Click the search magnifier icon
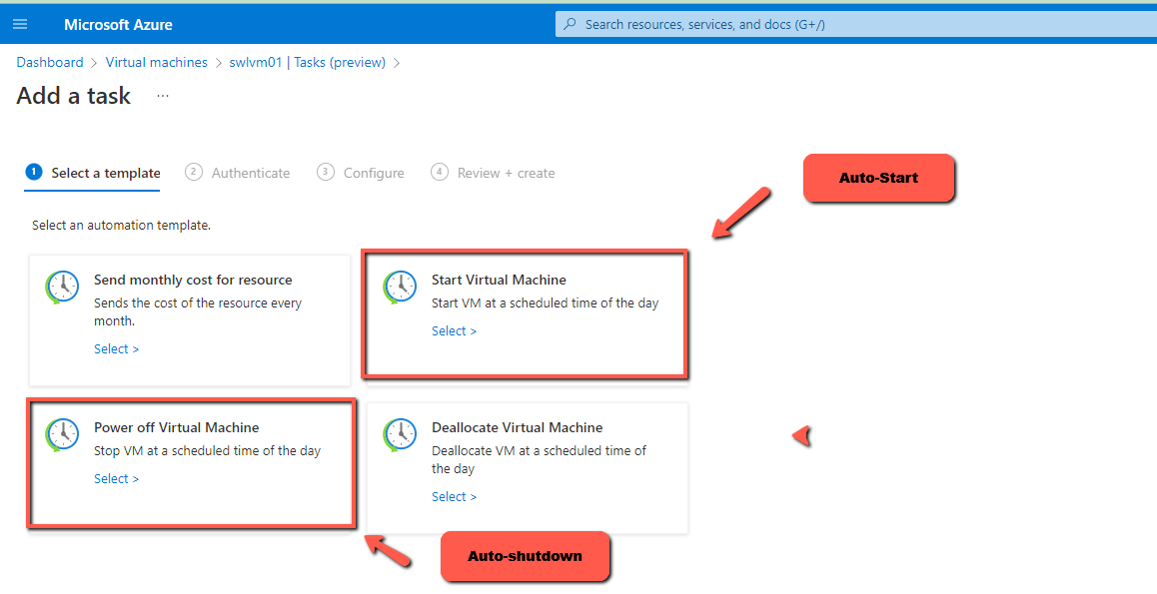 pos(570,24)
